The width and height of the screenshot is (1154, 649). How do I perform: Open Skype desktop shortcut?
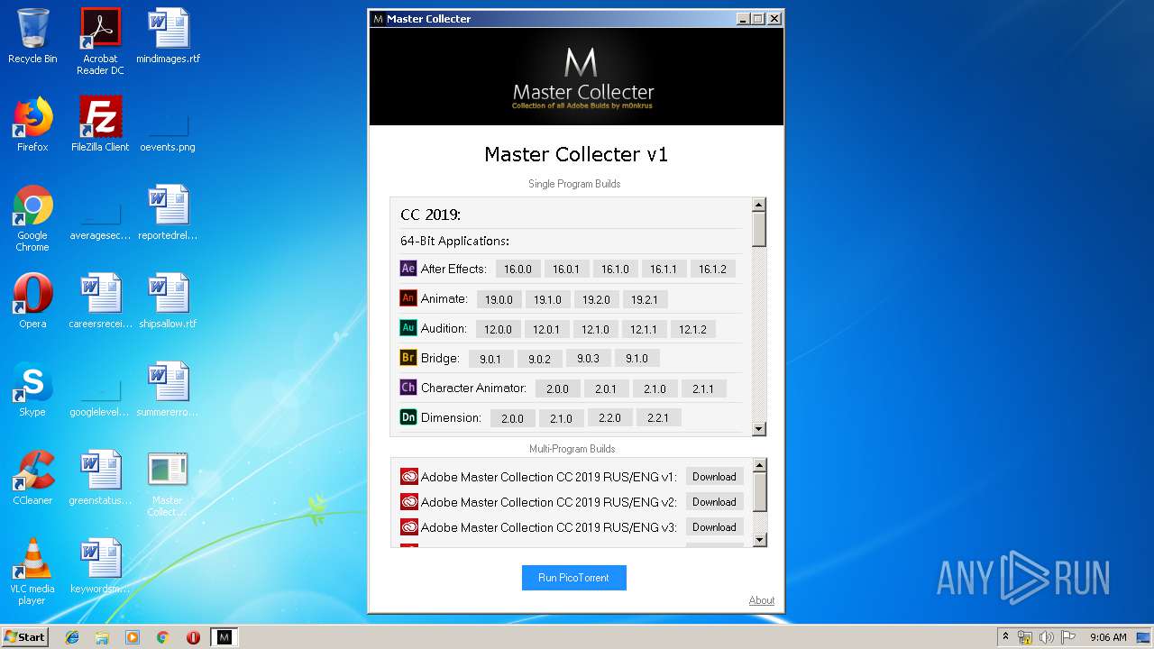32,389
